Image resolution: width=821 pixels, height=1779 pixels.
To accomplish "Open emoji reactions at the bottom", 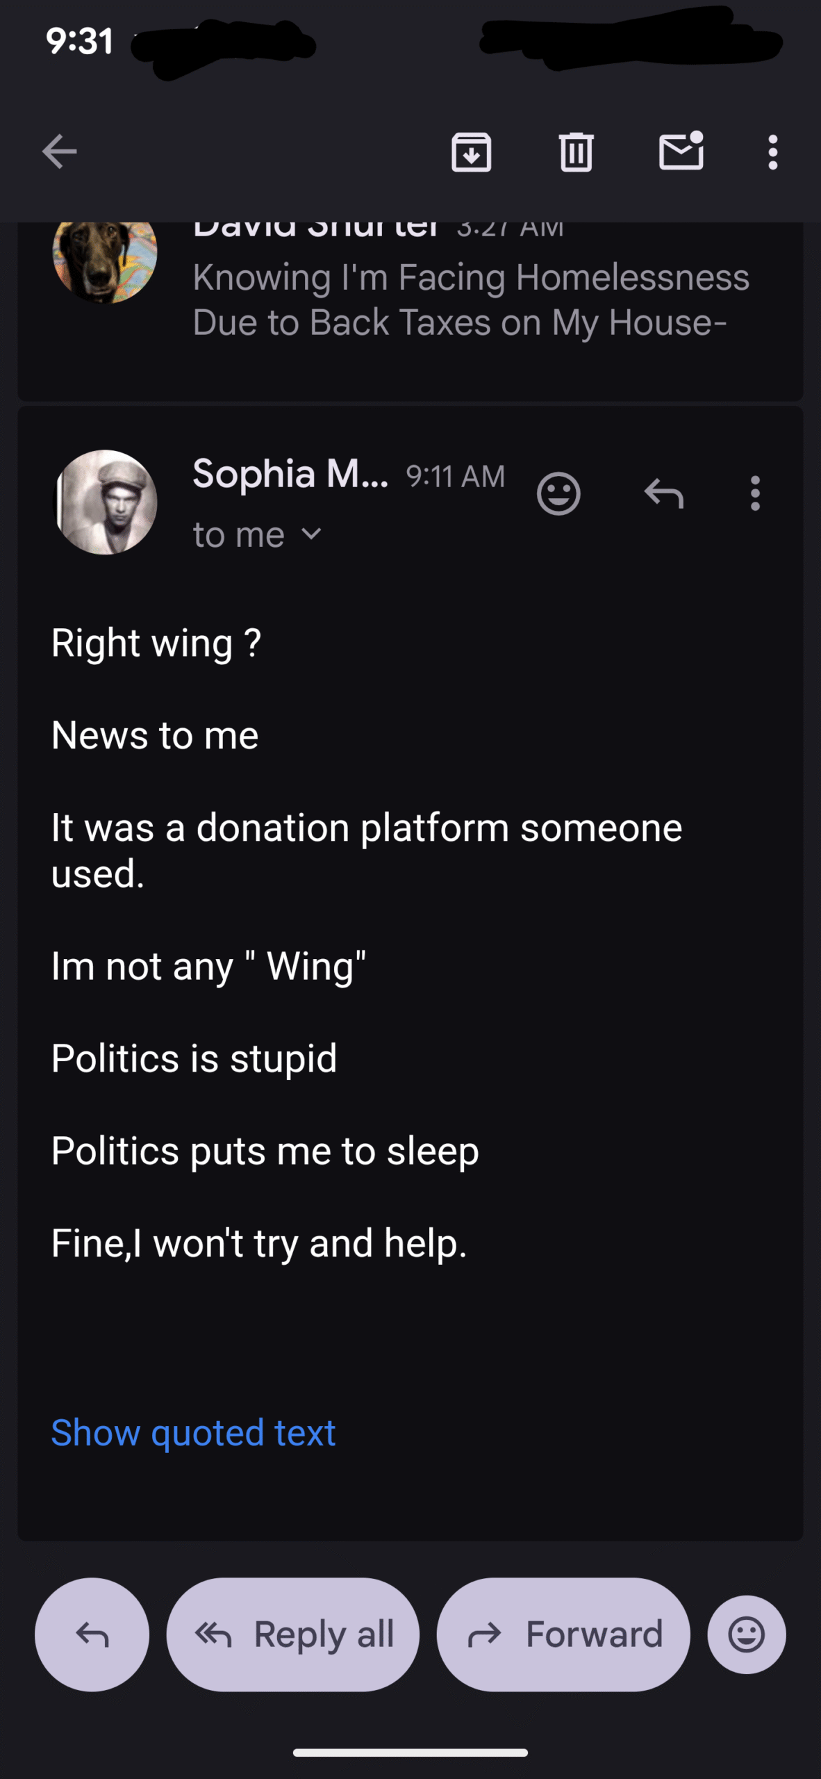I will point(747,1634).
